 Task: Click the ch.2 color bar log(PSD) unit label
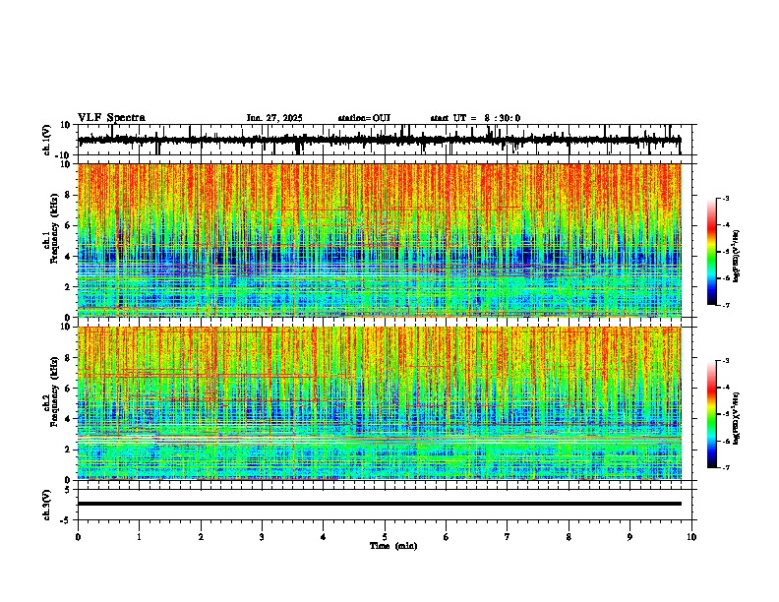tap(737, 418)
